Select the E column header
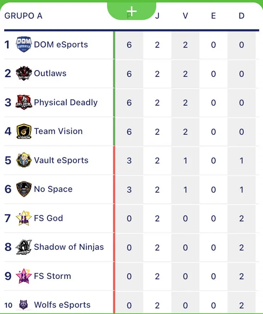The width and height of the screenshot is (263, 314). (x=214, y=16)
